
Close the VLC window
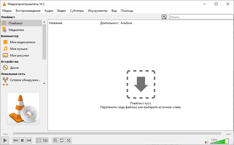(x=228, y=4)
